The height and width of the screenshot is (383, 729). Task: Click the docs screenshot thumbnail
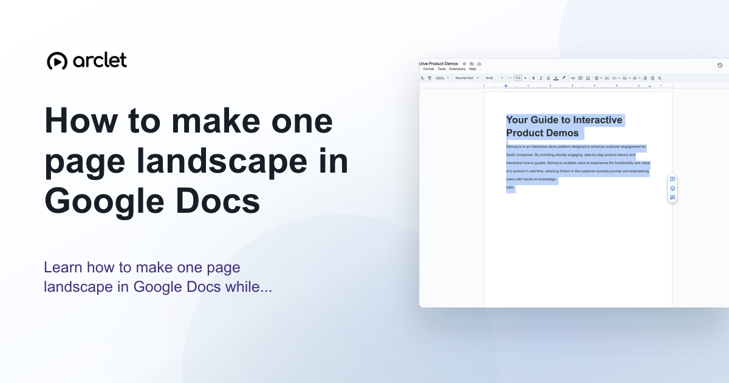click(x=574, y=182)
